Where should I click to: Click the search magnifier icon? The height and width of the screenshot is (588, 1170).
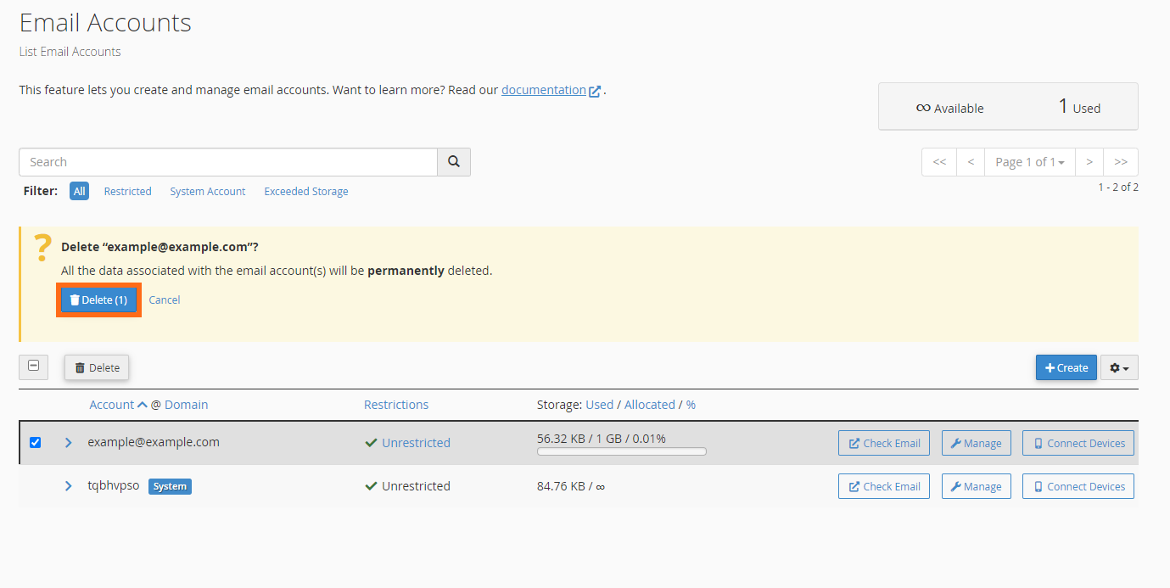453,161
